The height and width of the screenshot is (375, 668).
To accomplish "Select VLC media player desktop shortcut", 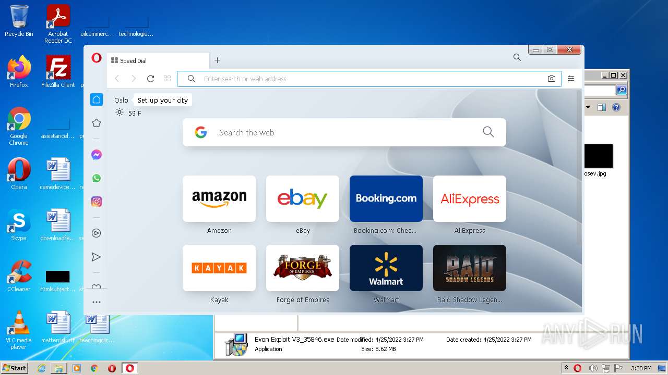I will point(19,330).
